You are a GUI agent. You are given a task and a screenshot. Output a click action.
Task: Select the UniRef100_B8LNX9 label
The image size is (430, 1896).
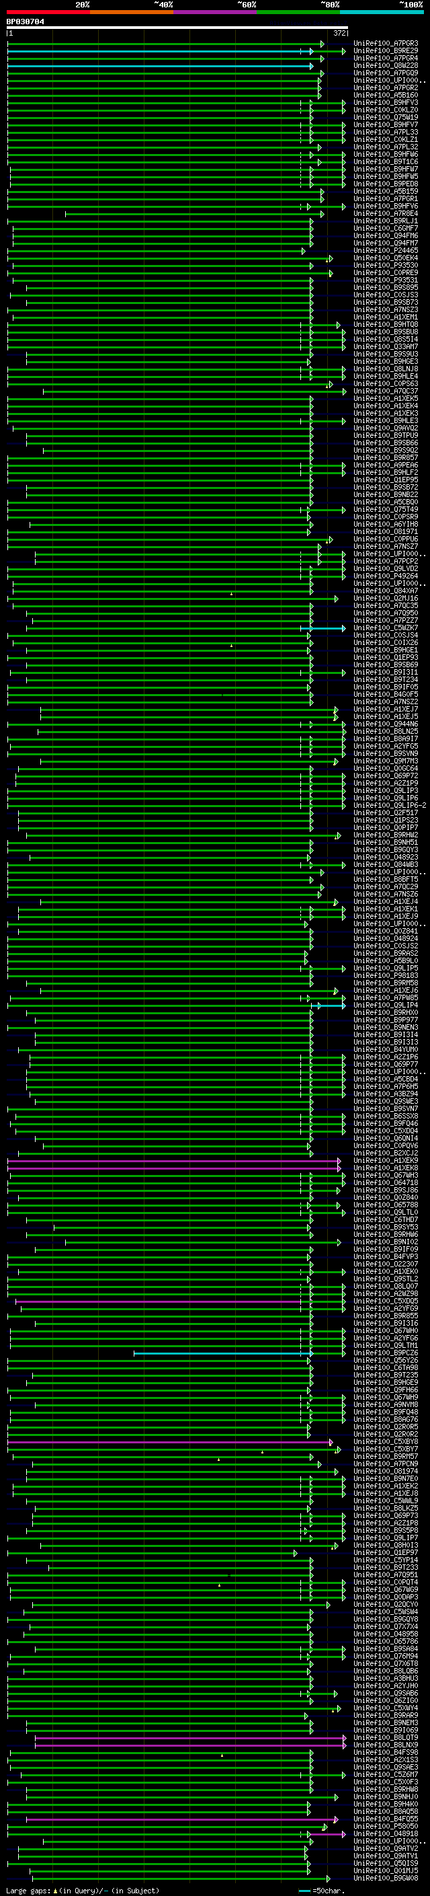(x=386, y=1745)
